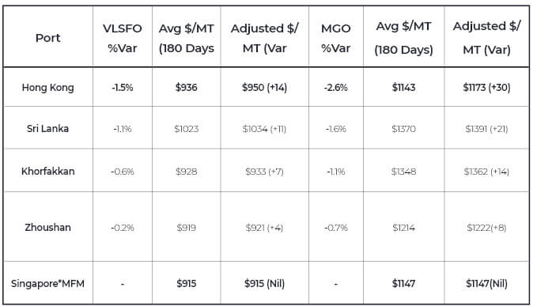The height and width of the screenshot is (306, 537).
Task: Select Sri Lanka's $1023 average cell
Action: (187, 129)
